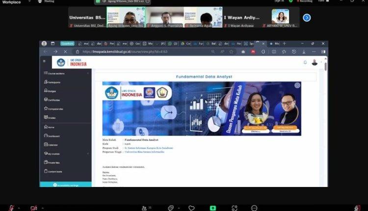Screen dimensions: 368x211
Task: Click the LMS SPADA Indonesia logo
Action: pos(72,62)
